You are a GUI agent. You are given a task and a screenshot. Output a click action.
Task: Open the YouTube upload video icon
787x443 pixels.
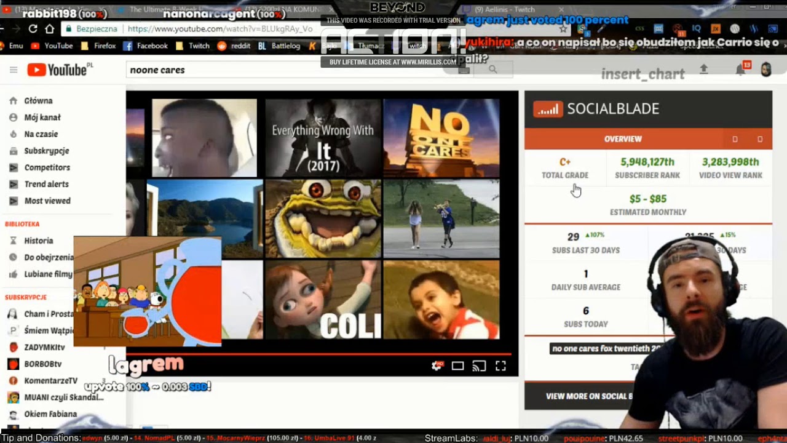[704, 70]
